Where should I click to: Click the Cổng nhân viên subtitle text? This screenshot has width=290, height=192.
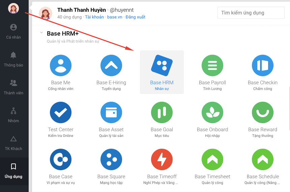pyautogui.click(x=61, y=89)
